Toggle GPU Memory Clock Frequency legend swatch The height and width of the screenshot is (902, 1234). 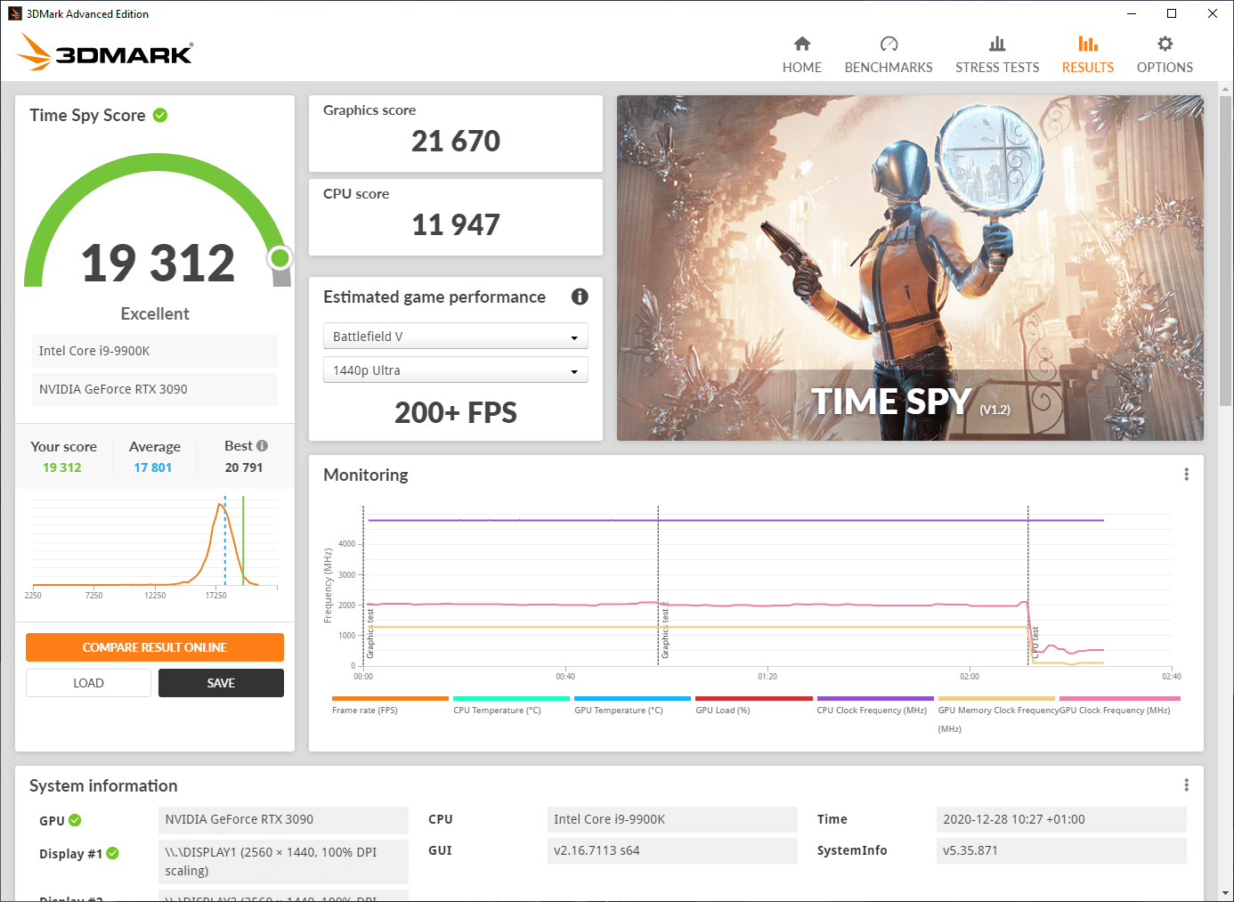point(996,699)
